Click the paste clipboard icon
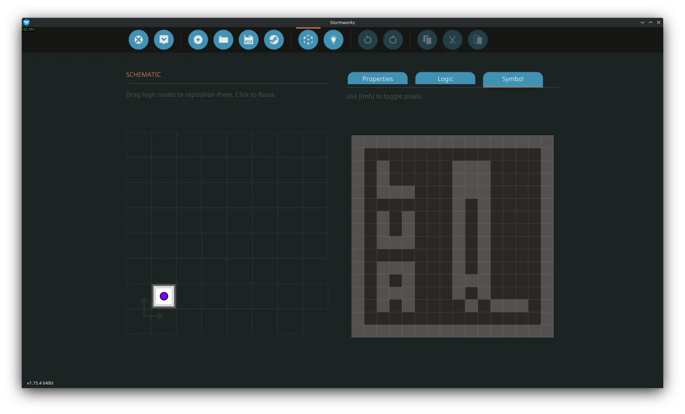Image resolution: width=685 pixels, height=414 pixels. coord(478,40)
